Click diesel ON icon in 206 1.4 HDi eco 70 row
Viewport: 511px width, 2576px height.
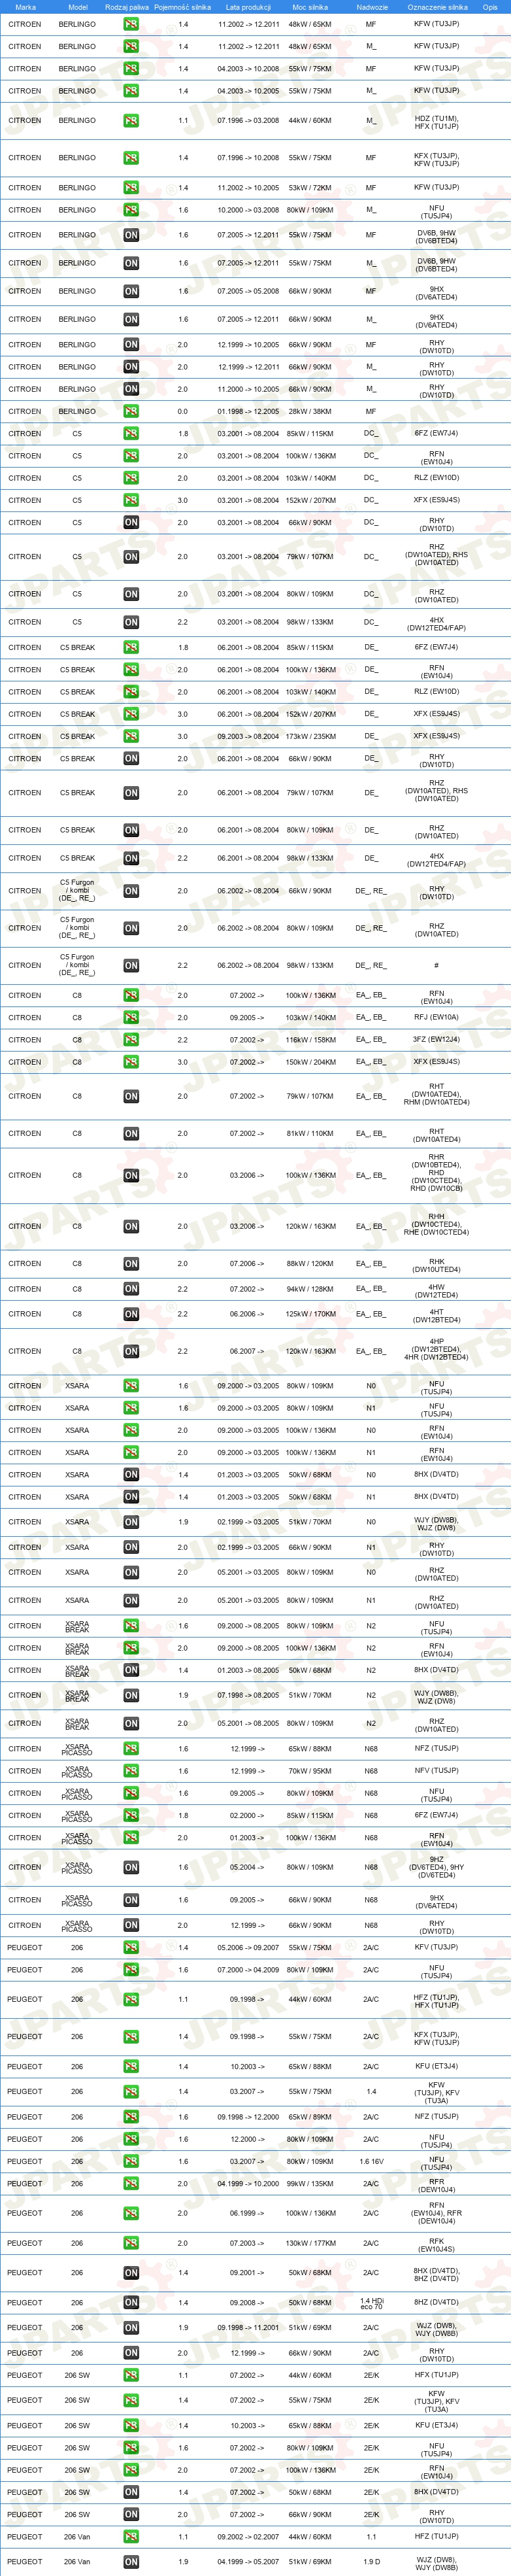pos(131,2302)
